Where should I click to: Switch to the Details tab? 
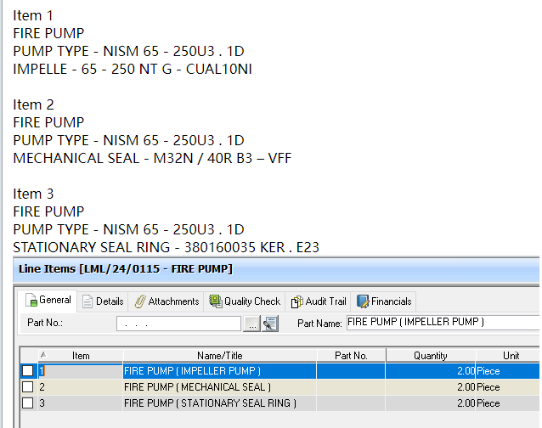(x=103, y=301)
